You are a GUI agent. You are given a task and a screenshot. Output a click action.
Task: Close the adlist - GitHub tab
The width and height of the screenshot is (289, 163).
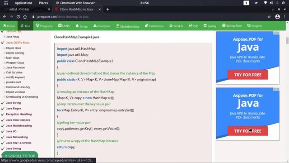click(x=49, y=9)
